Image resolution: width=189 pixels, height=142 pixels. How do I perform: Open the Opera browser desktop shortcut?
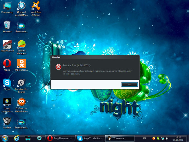[7, 63]
